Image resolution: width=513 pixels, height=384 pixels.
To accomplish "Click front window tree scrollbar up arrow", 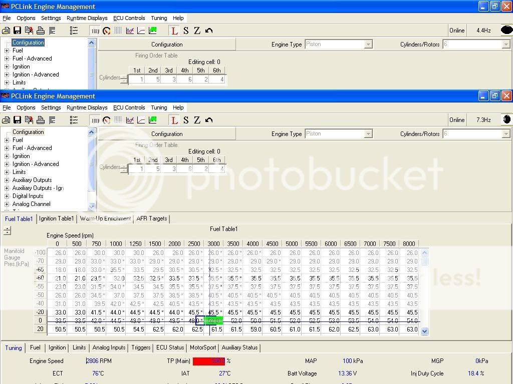I will coord(92,132).
